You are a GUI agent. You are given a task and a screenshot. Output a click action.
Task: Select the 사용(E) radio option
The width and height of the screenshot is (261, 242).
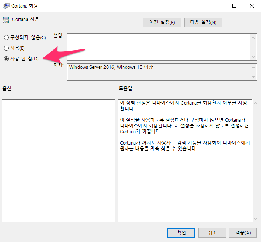pos(14,48)
